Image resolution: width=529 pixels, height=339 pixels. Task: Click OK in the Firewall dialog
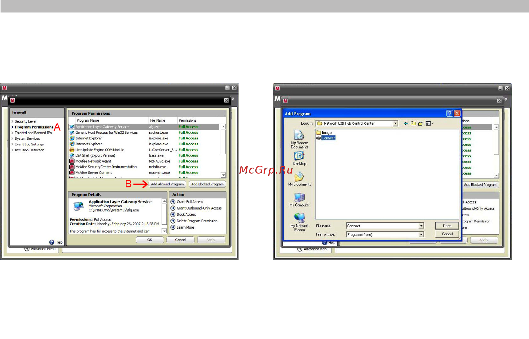click(x=150, y=240)
